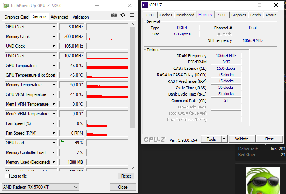286x194 pixels.
Task: Open the 105.0 MHz UVD Clock dropdown
Action: coord(54,46)
